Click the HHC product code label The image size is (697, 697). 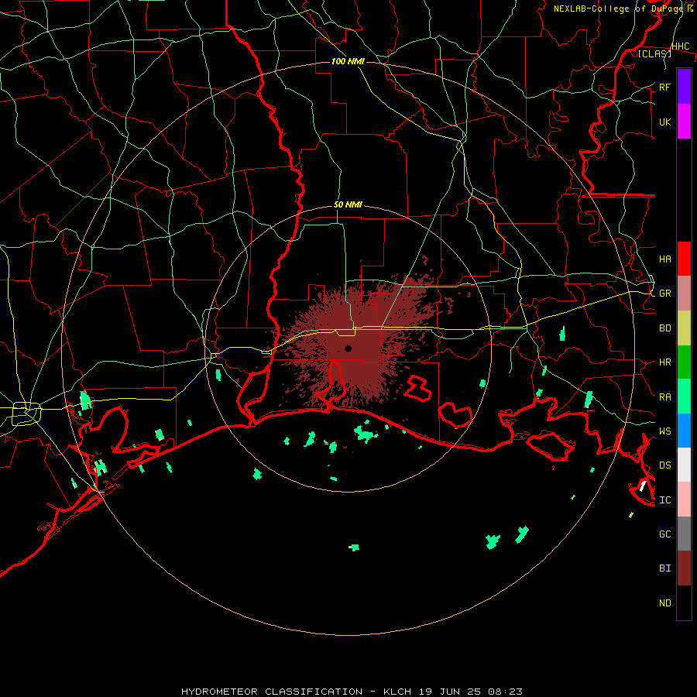(680, 46)
